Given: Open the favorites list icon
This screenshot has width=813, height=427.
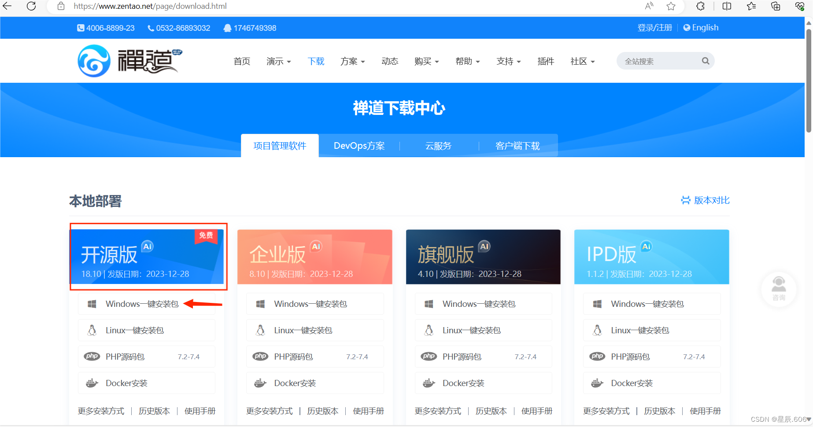Looking at the screenshot, I should click(751, 6).
